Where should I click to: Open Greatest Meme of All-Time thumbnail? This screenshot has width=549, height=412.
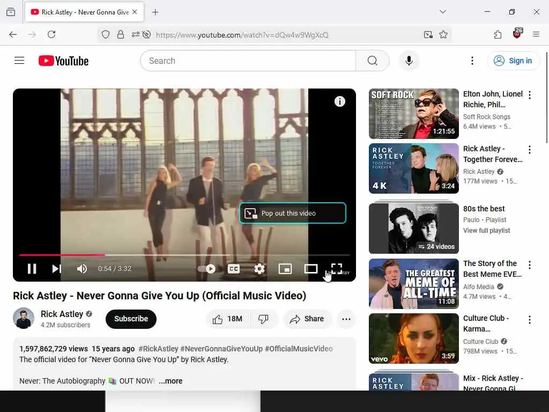click(413, 283)
